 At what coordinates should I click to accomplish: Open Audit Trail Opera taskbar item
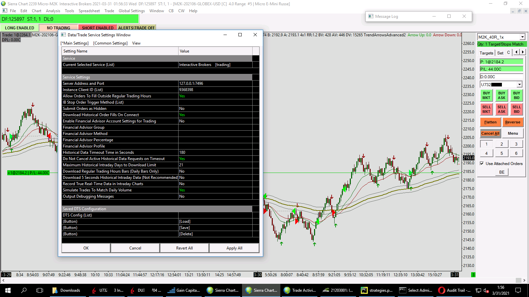point(455,290)
